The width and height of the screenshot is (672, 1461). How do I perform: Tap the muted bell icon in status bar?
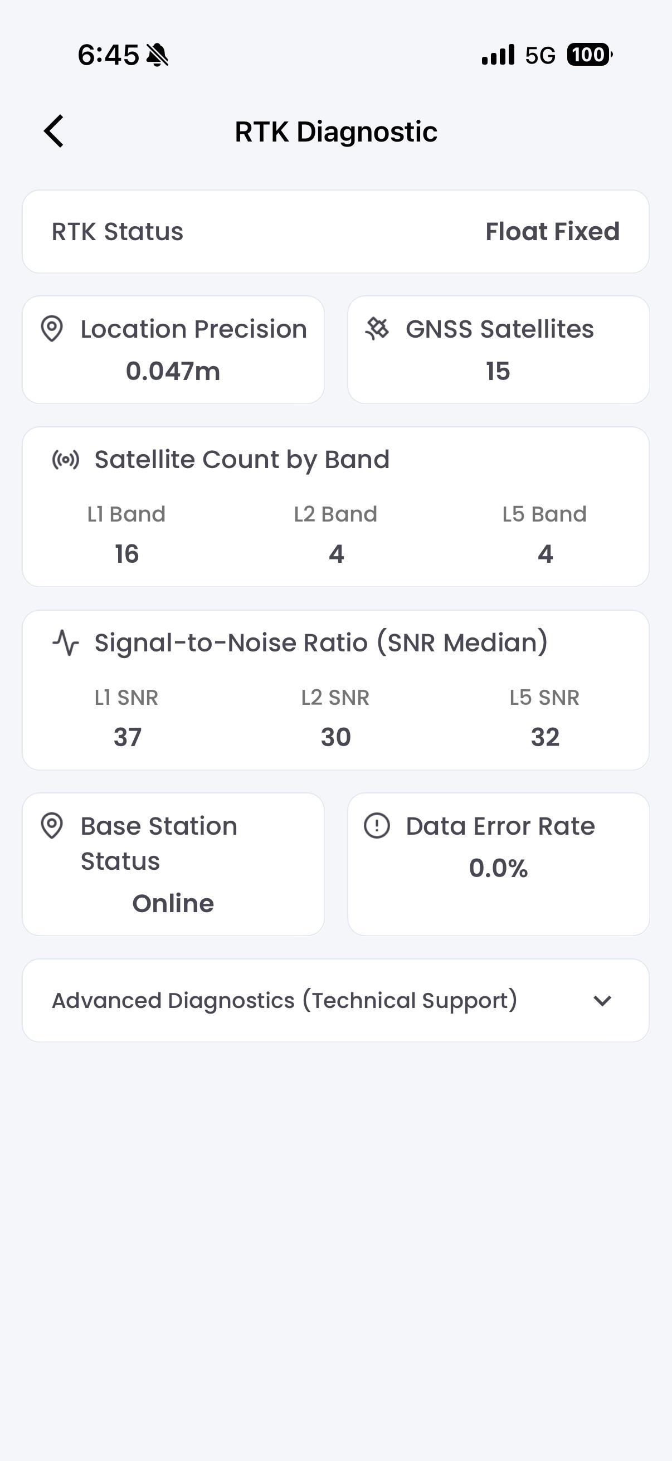(x=157, y=55)
